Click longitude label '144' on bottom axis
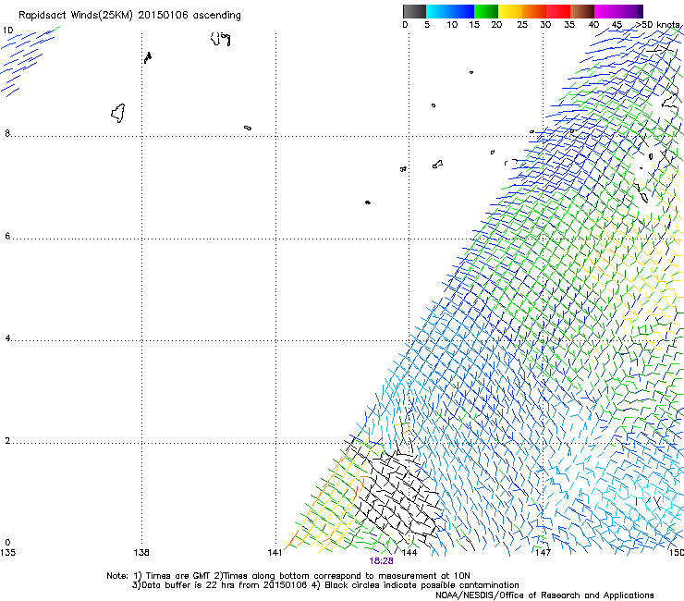684x601 pixels. 409,553
